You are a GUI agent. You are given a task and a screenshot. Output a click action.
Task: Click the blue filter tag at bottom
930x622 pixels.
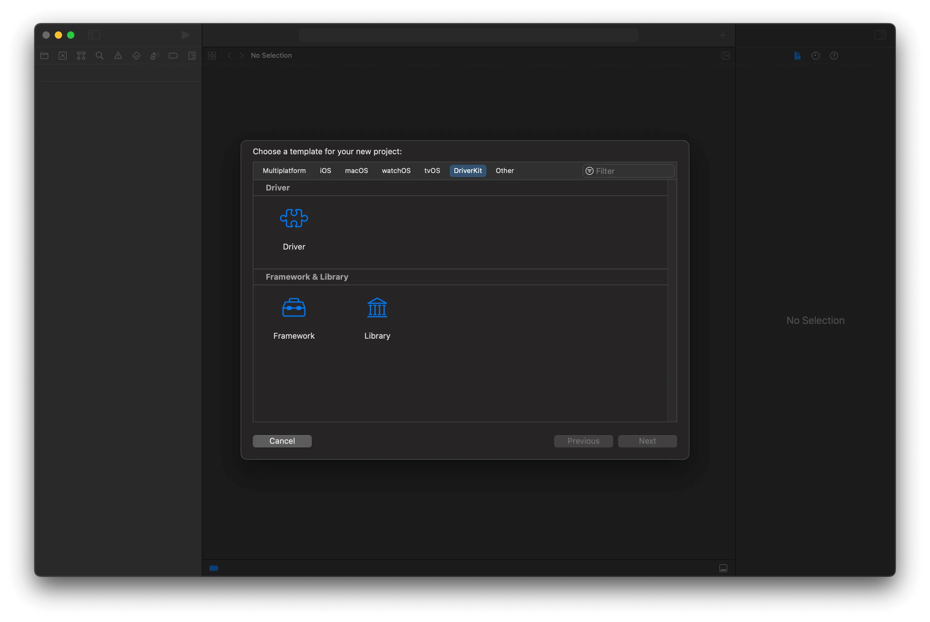click(214, 568)
